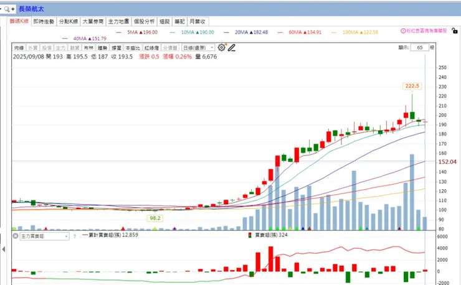
Task: Click 5MA 196.00 legend entry
Action: (x=137, y=32)
